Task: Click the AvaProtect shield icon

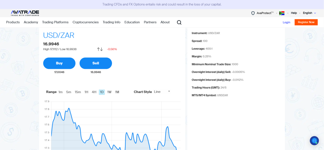Action: [253, 13]
